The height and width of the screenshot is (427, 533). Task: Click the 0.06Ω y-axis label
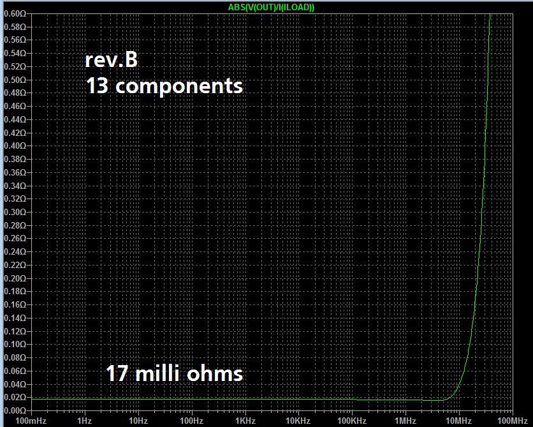pos(15,371)
